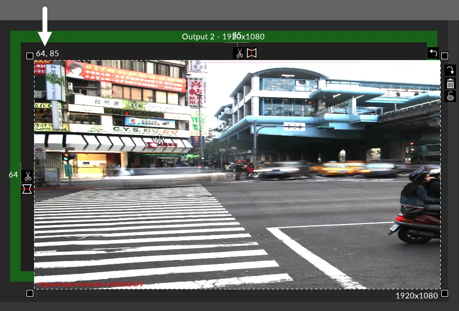The image size is (459, 311).
Task: Click the bottom-left square resize handle
Action: tap(30, 293)
